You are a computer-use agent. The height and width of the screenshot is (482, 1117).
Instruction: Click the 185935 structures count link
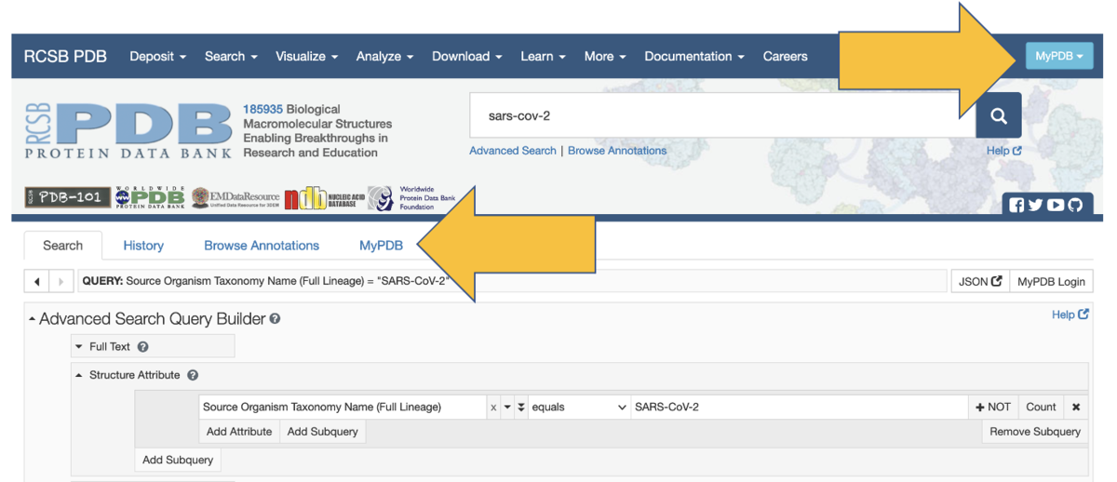(x=262, y=109)
